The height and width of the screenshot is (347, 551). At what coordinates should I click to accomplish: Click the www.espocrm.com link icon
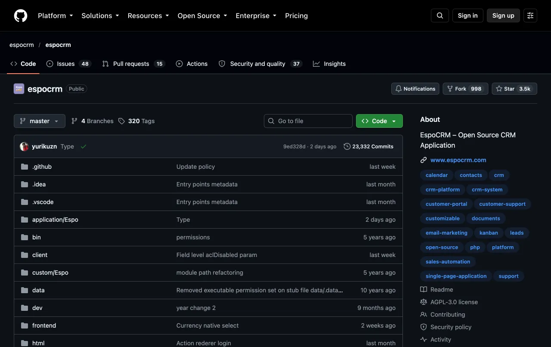424,160
